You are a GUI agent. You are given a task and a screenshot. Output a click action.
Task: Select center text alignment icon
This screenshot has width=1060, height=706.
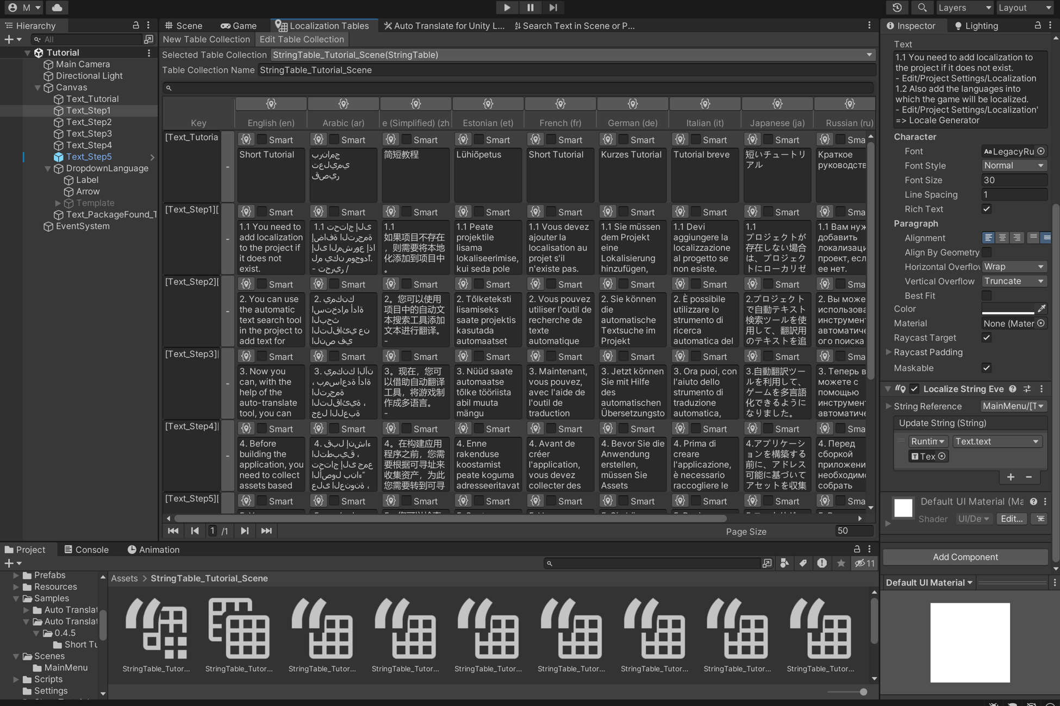tap(1002, 238)
